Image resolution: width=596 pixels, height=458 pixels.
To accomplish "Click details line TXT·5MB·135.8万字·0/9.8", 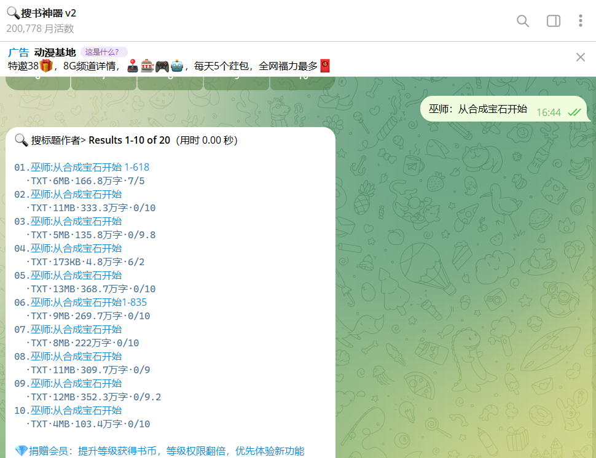I will tap(91, 235).
